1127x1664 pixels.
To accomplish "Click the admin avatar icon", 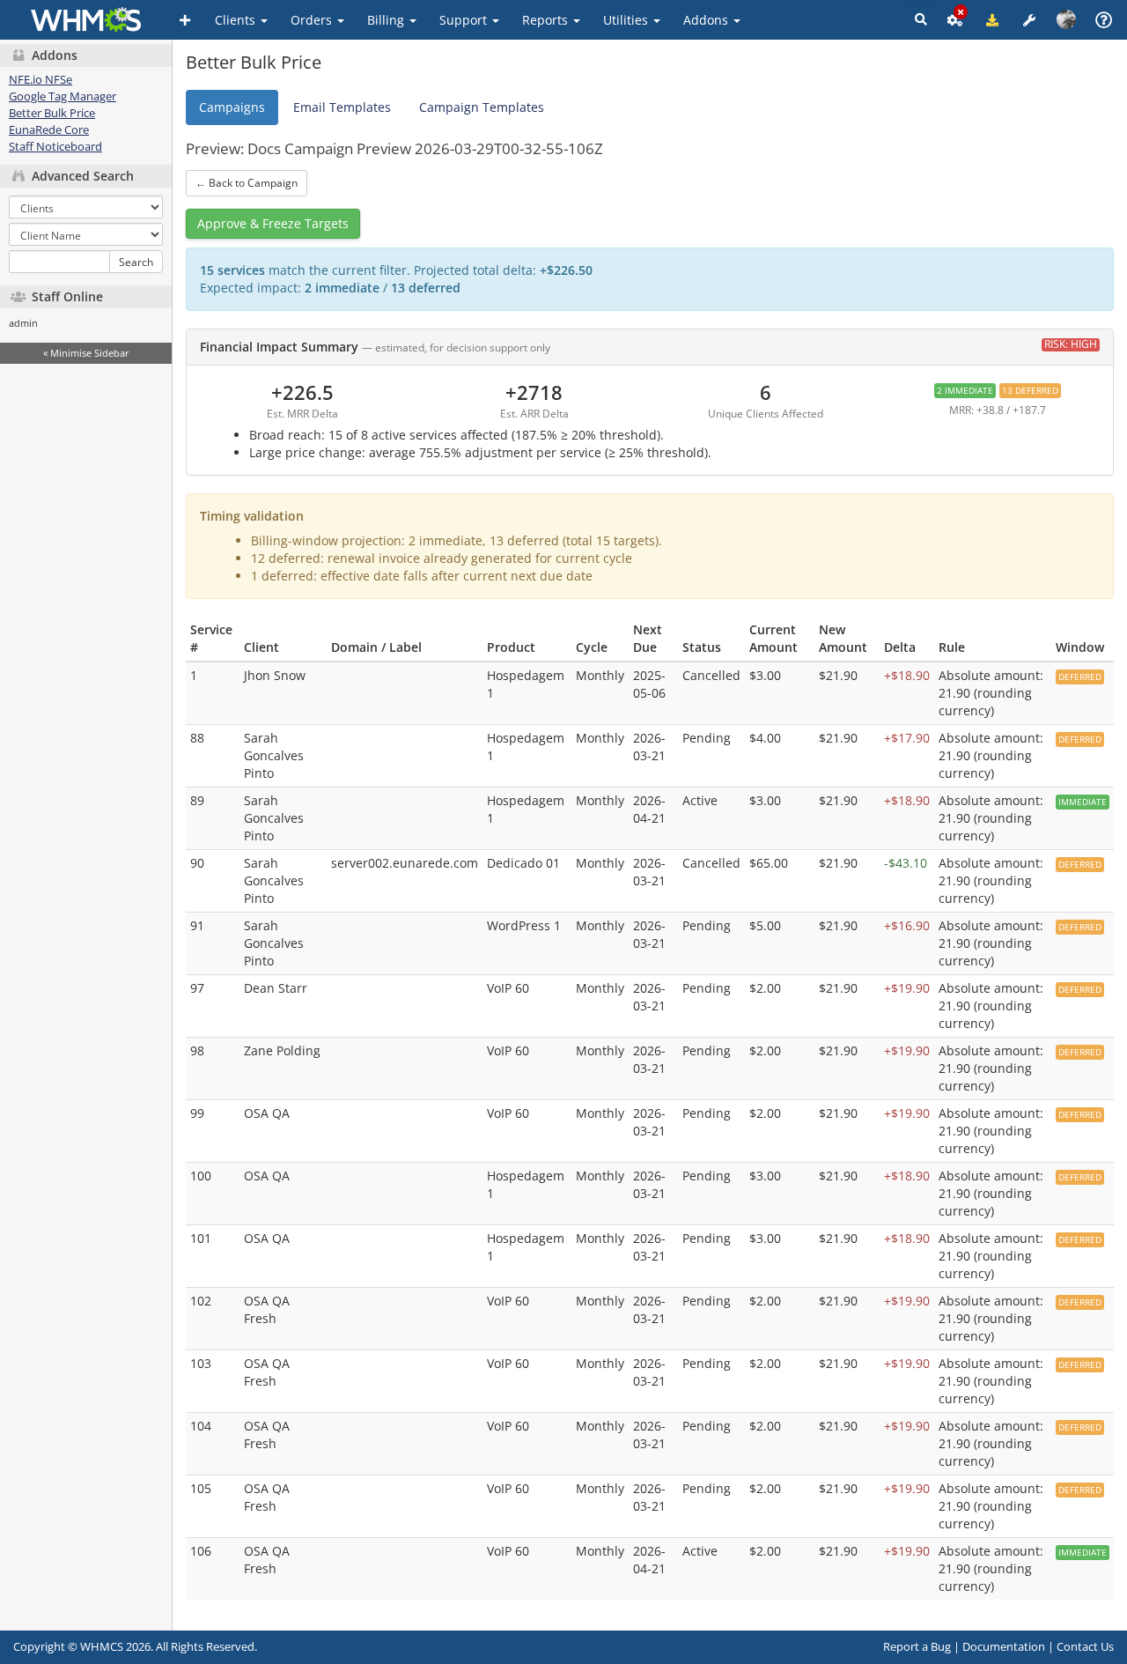I will click(x=1066, y=19).
